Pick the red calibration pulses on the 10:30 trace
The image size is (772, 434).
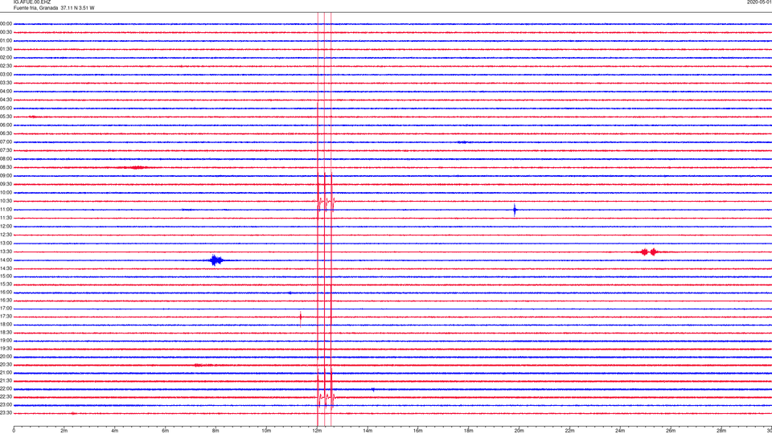(326, 202)
